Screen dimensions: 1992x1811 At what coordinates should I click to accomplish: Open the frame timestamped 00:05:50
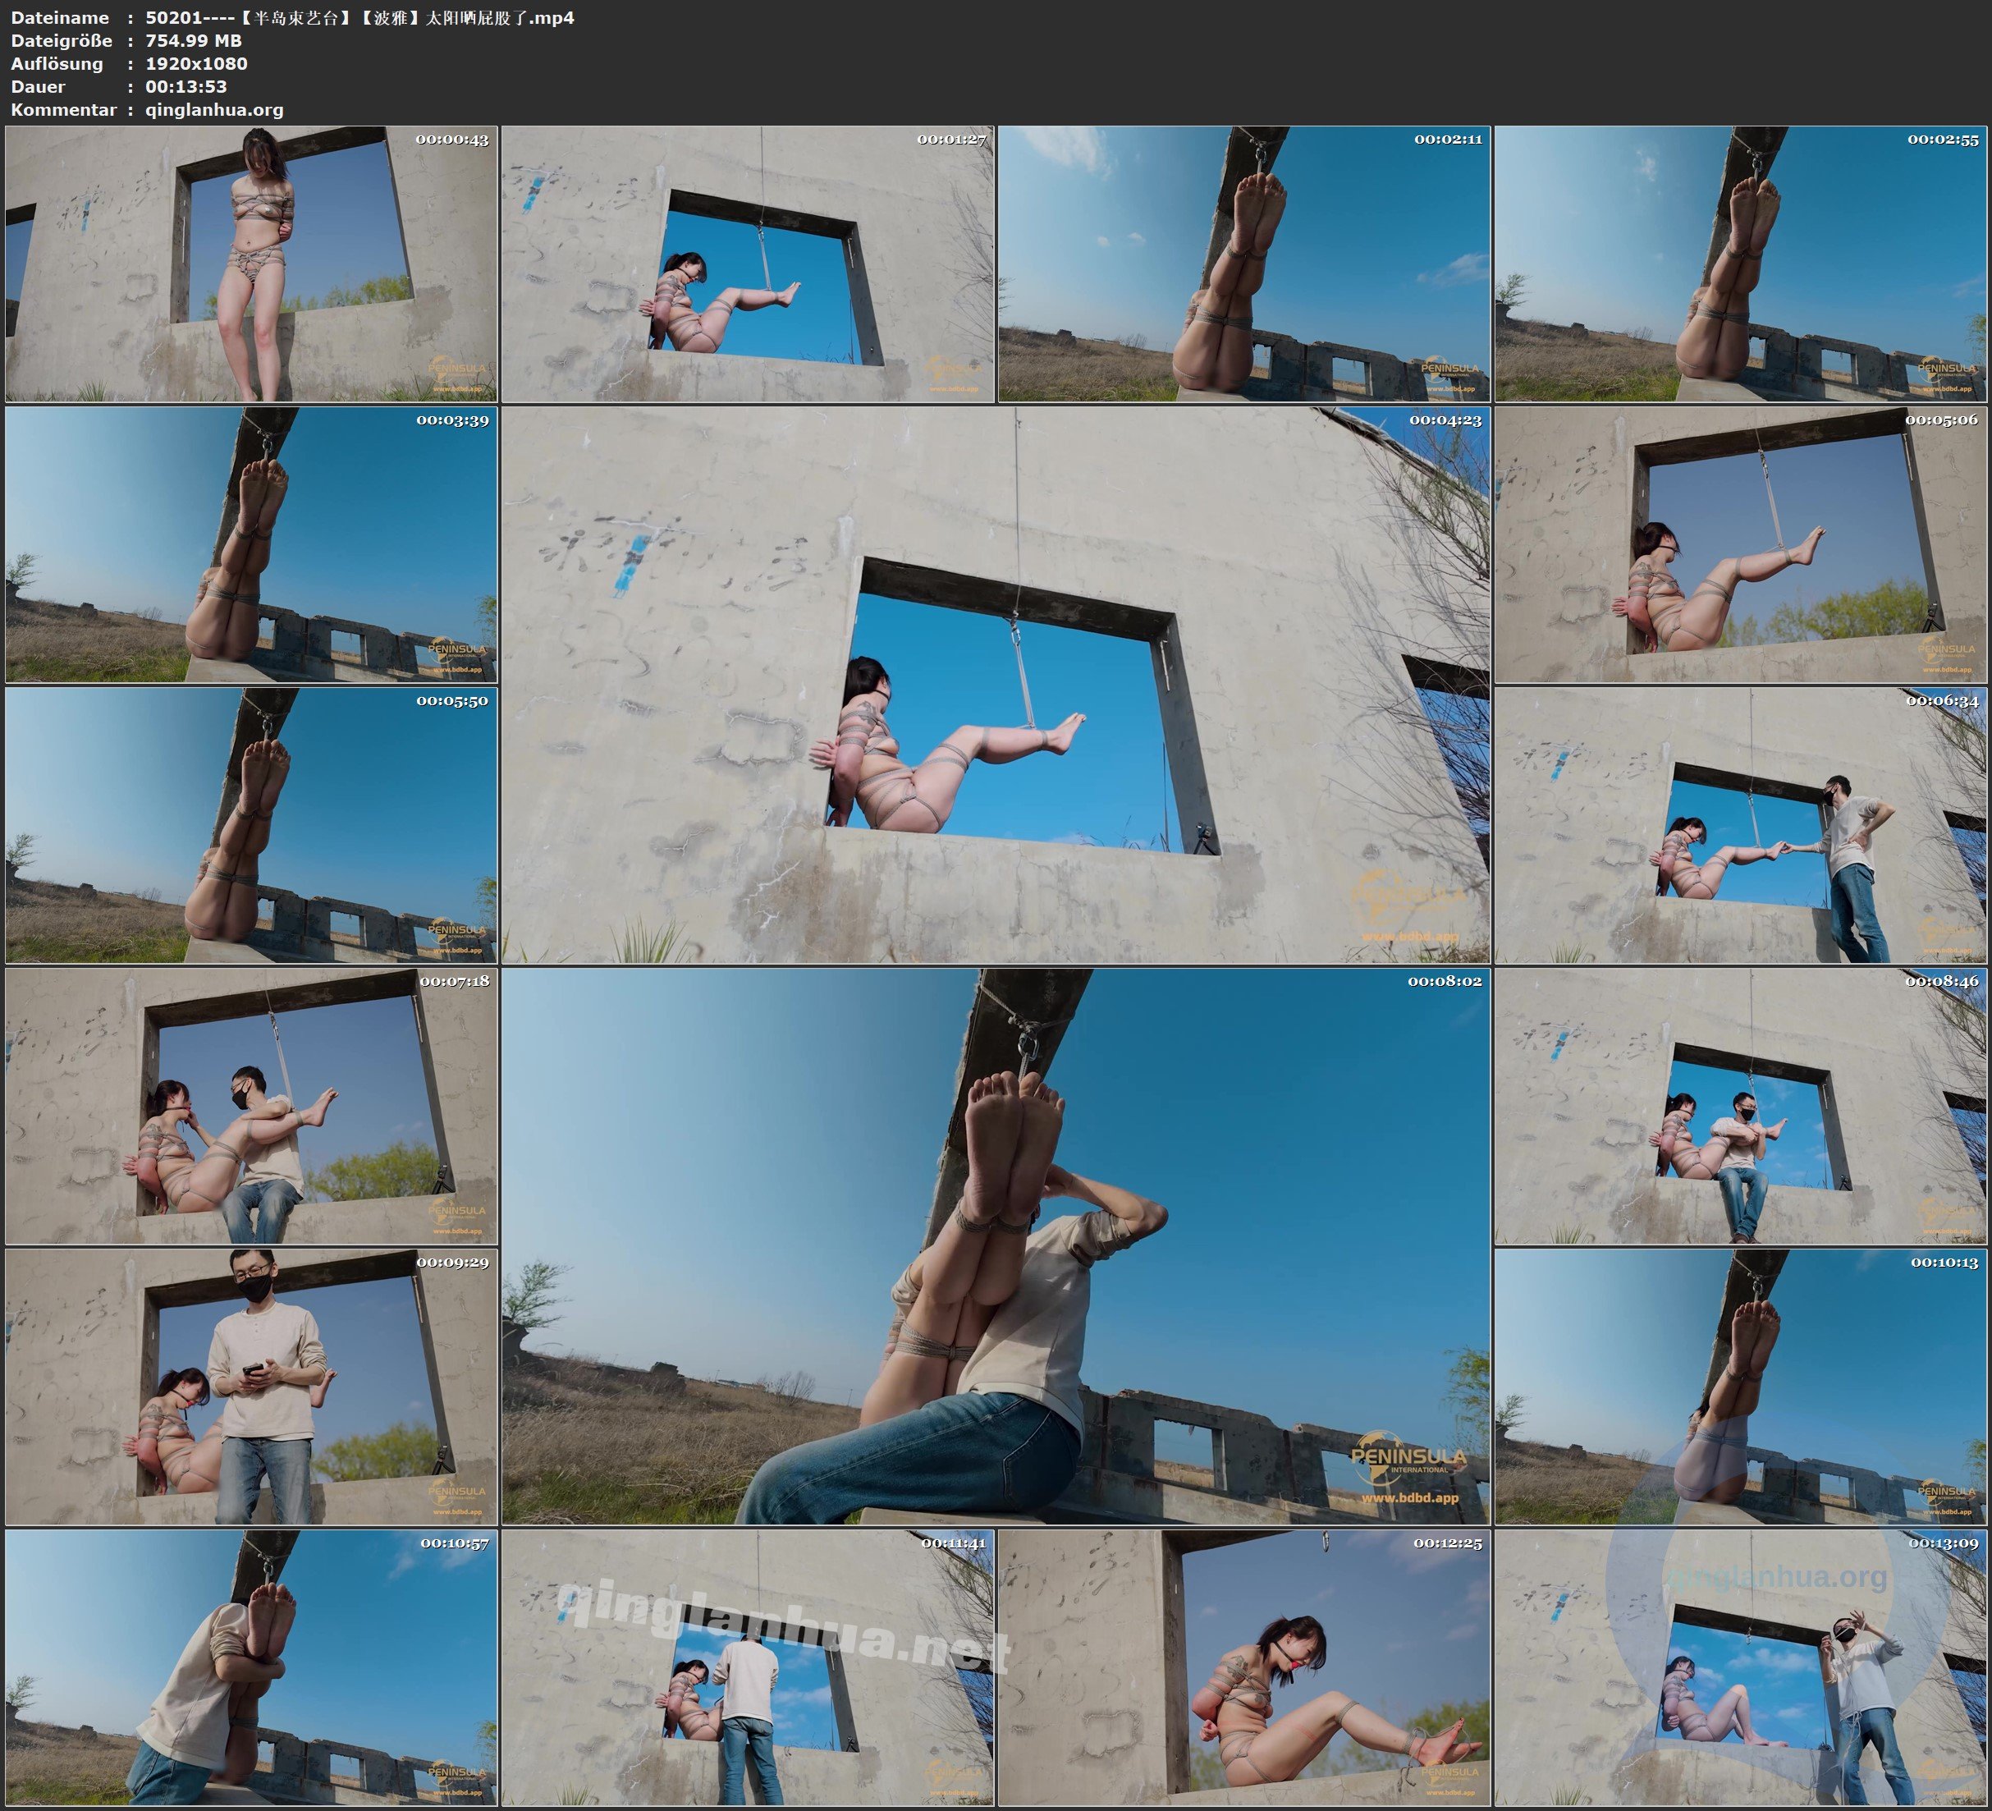[251, 824]
